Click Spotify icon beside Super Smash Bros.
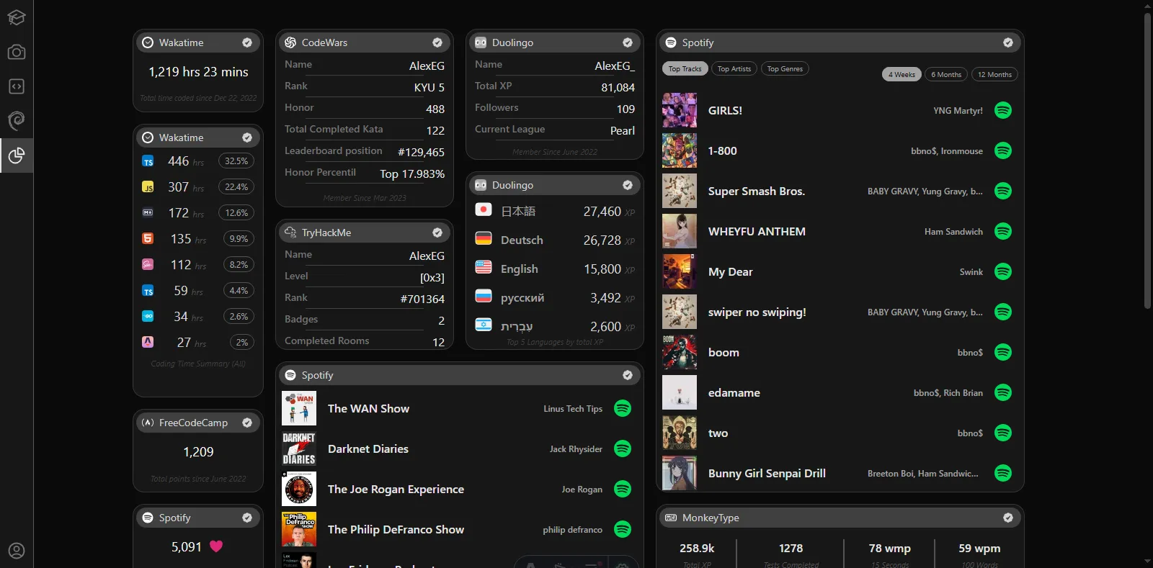1153x568 pixels. pyautogui.click(x=1003, y=191)
